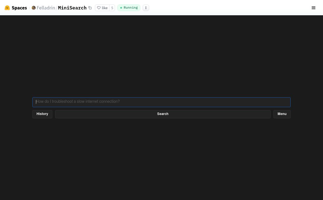Open the Menu panel of MiniSearch
The height and width of the screenshot is (200, 323).
tap(282, 114)
